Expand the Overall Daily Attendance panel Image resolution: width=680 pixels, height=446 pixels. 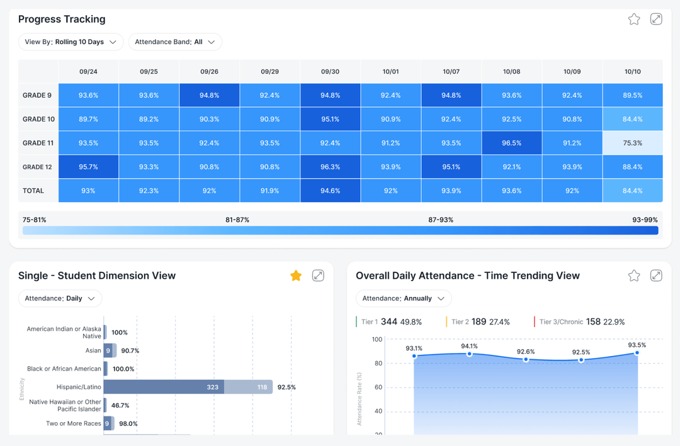pos(656,276)
